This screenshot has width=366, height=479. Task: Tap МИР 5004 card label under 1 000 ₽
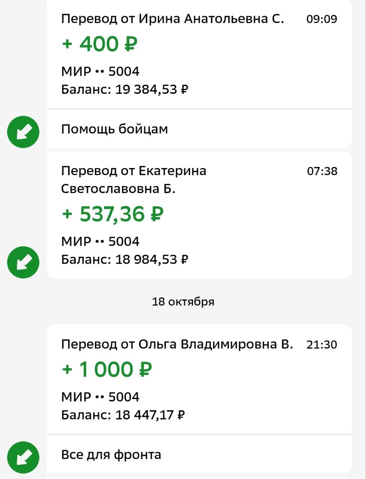100,397
